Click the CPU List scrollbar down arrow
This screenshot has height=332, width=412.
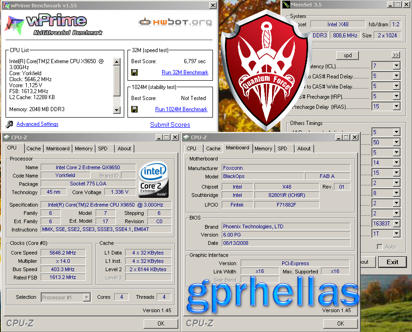[117, 110]
